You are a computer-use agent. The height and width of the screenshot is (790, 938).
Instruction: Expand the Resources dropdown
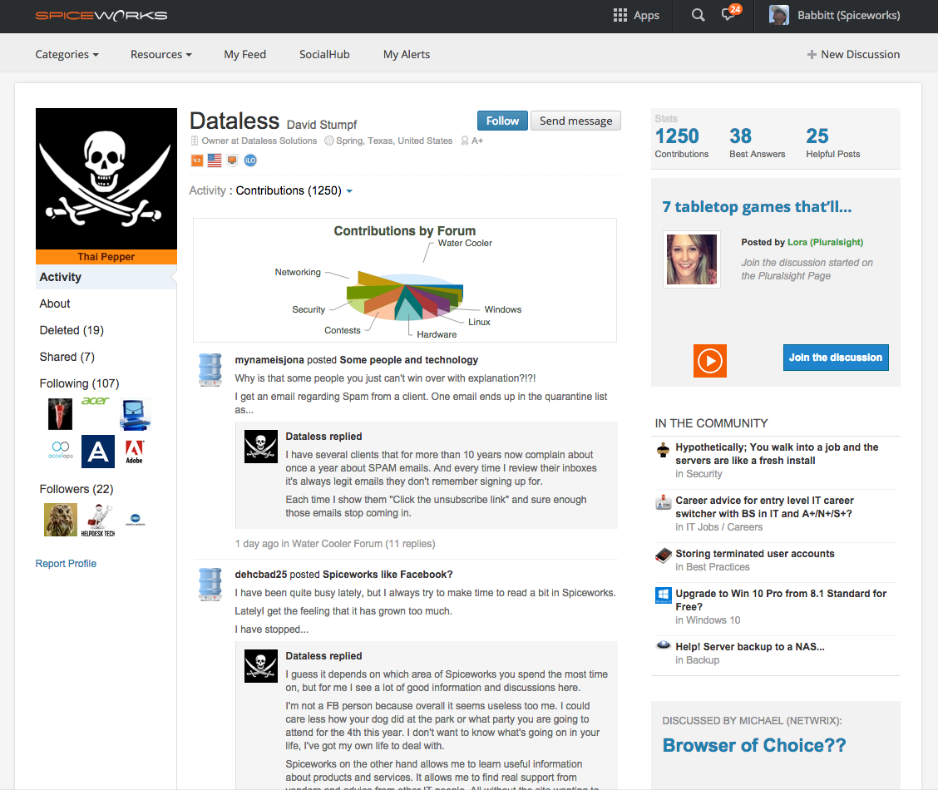point(161,54)
